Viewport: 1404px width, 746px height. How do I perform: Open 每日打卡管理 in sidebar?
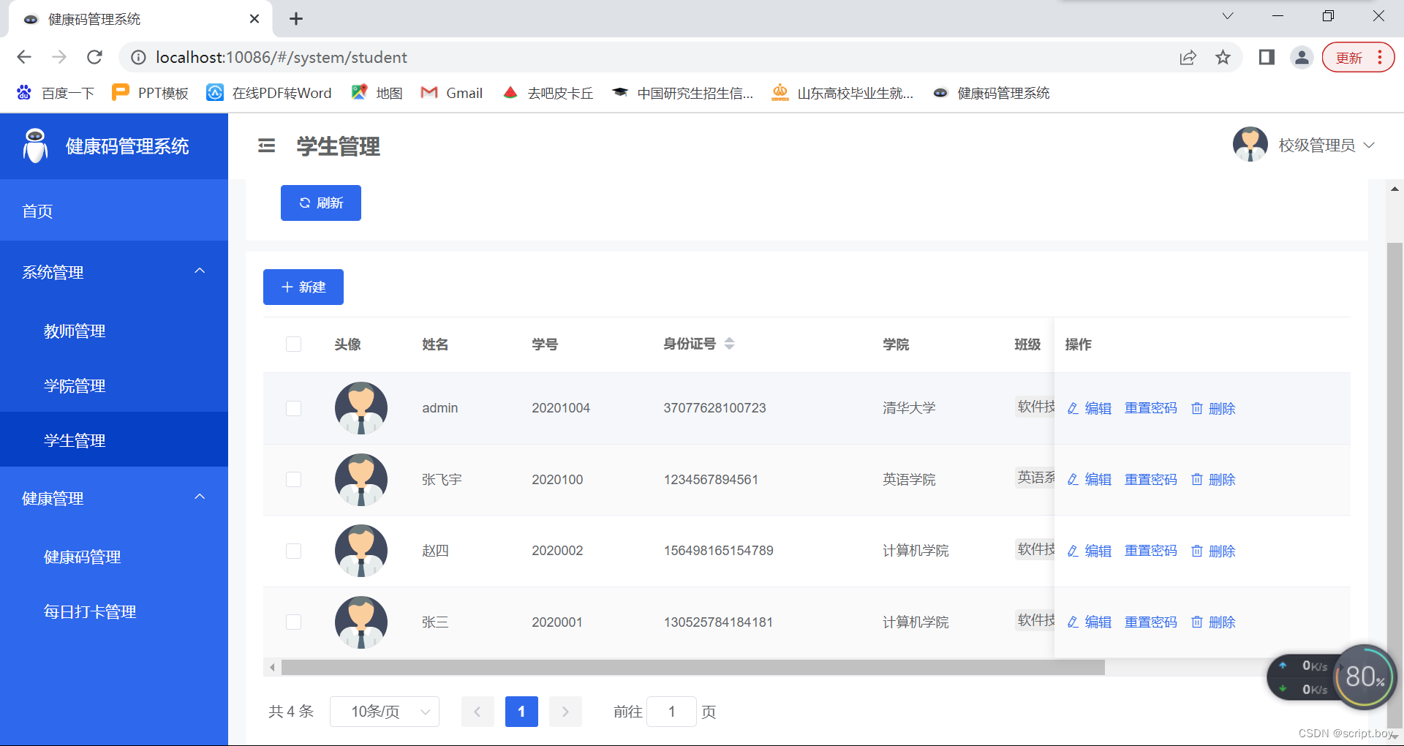pyautogui.click(x=114, y=611)
